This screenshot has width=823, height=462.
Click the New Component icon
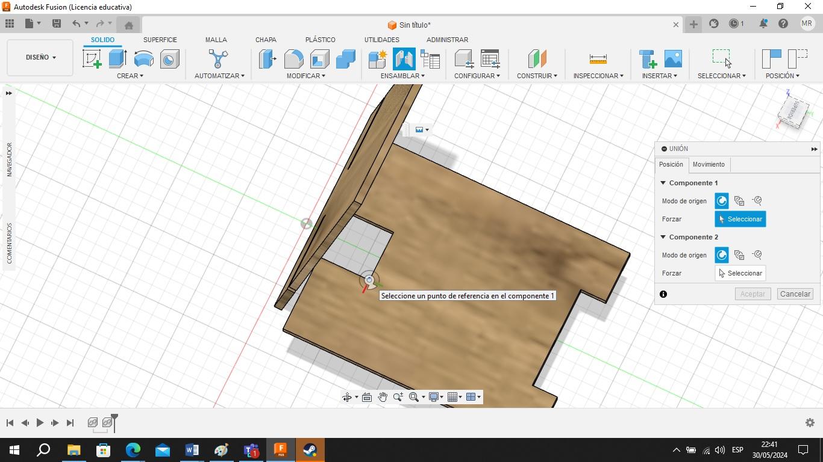click(x=378, y=59)
